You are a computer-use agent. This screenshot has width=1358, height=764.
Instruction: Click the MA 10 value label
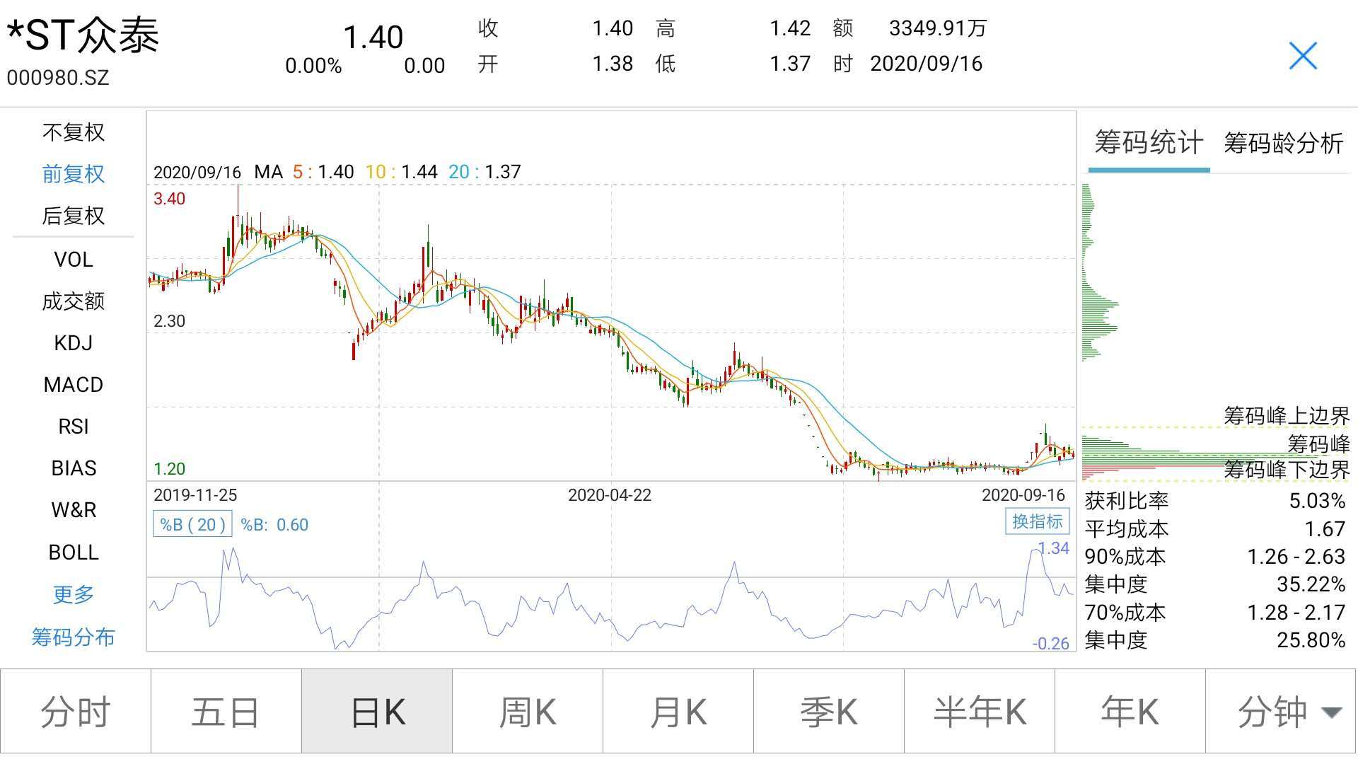401,172
